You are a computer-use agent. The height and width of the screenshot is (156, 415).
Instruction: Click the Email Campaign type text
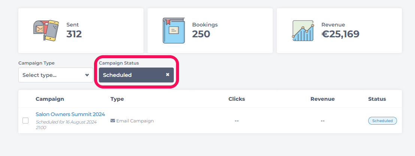(x=135, y=121)
